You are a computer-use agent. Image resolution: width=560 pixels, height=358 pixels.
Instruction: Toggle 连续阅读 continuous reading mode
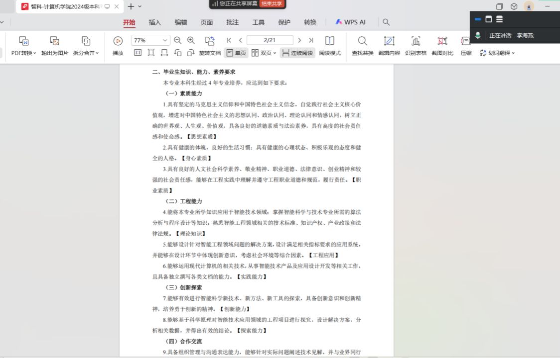coord(297,53)
